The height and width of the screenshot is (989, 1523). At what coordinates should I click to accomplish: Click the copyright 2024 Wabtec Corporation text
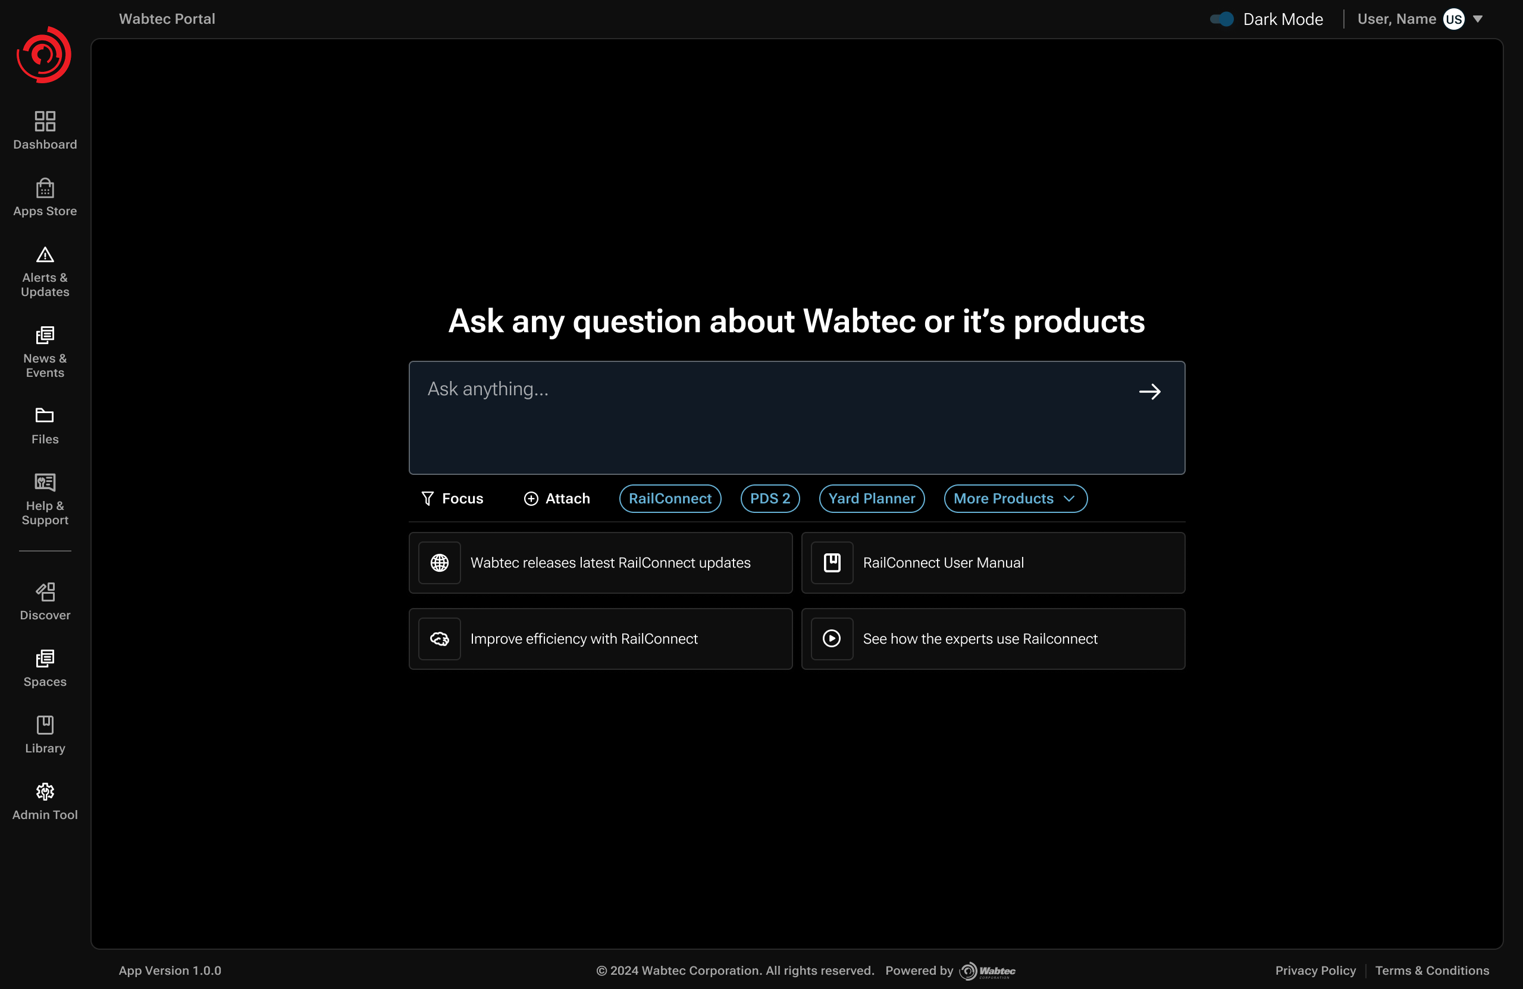point(735,971)
